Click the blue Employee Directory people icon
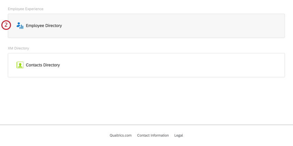Image resolution: width=293 pixels, height=146 pixels. pos(20,26)
